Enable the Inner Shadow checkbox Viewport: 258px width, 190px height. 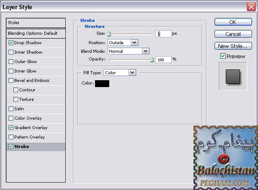(11, 52)
